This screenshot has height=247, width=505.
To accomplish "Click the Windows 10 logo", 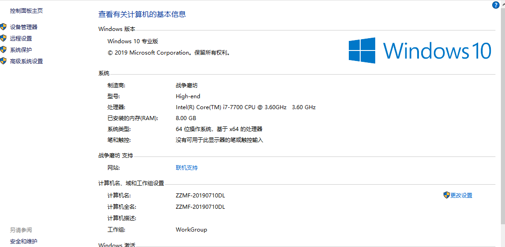I will tap(420, 50).
